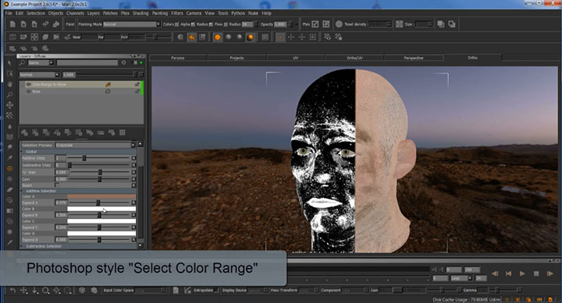Open the Painting Mode dropdown
The width and height of the screenshot is (562, 303).
pyautogui.click(x=131, y=24)
